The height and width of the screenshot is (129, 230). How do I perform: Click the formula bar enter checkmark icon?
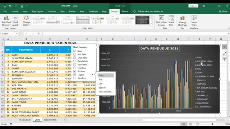[33, 34]
